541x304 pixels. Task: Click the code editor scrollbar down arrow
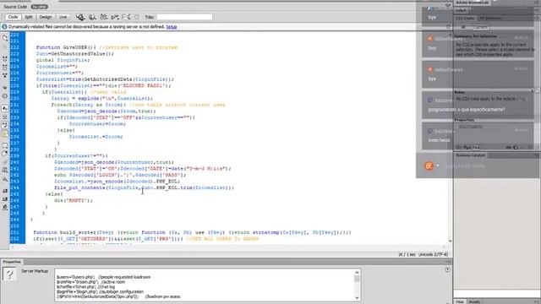(450, 241)
